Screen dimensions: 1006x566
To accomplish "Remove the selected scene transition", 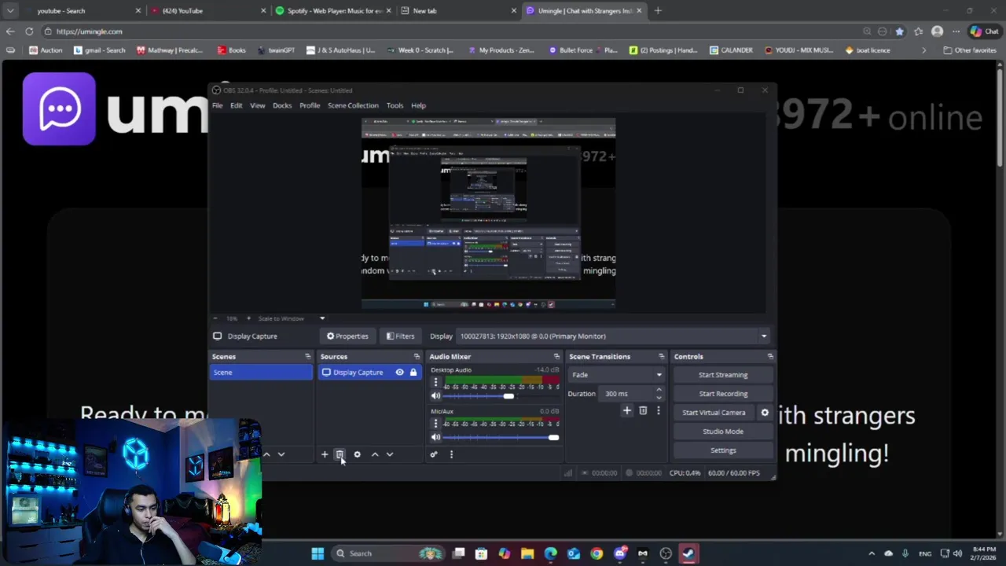I will coord(643,410).
